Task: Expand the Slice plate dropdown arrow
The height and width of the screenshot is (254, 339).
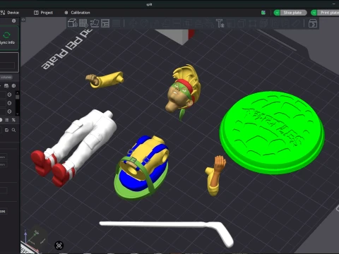Action: pos(277,13)
